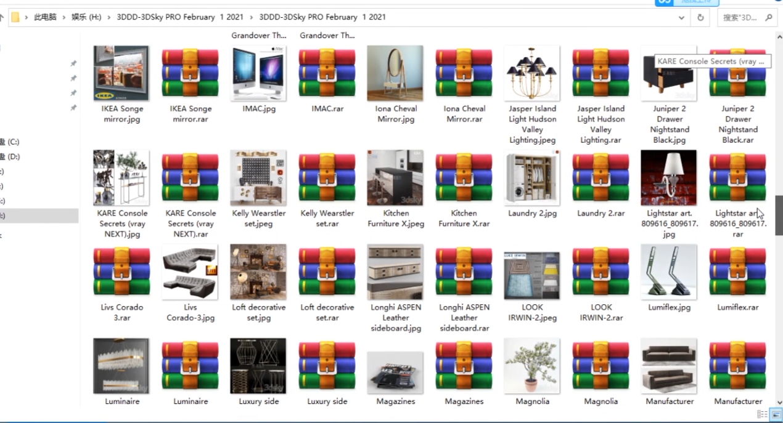Select Kitchen Furniture X.rar archive icon

[464, 178]
